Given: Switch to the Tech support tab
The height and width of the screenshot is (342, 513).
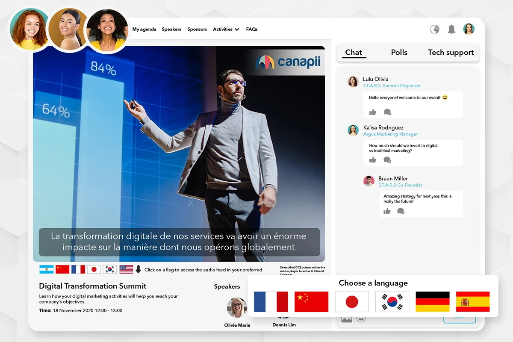Looking at the screenshot, I should (x=451, y=52).
